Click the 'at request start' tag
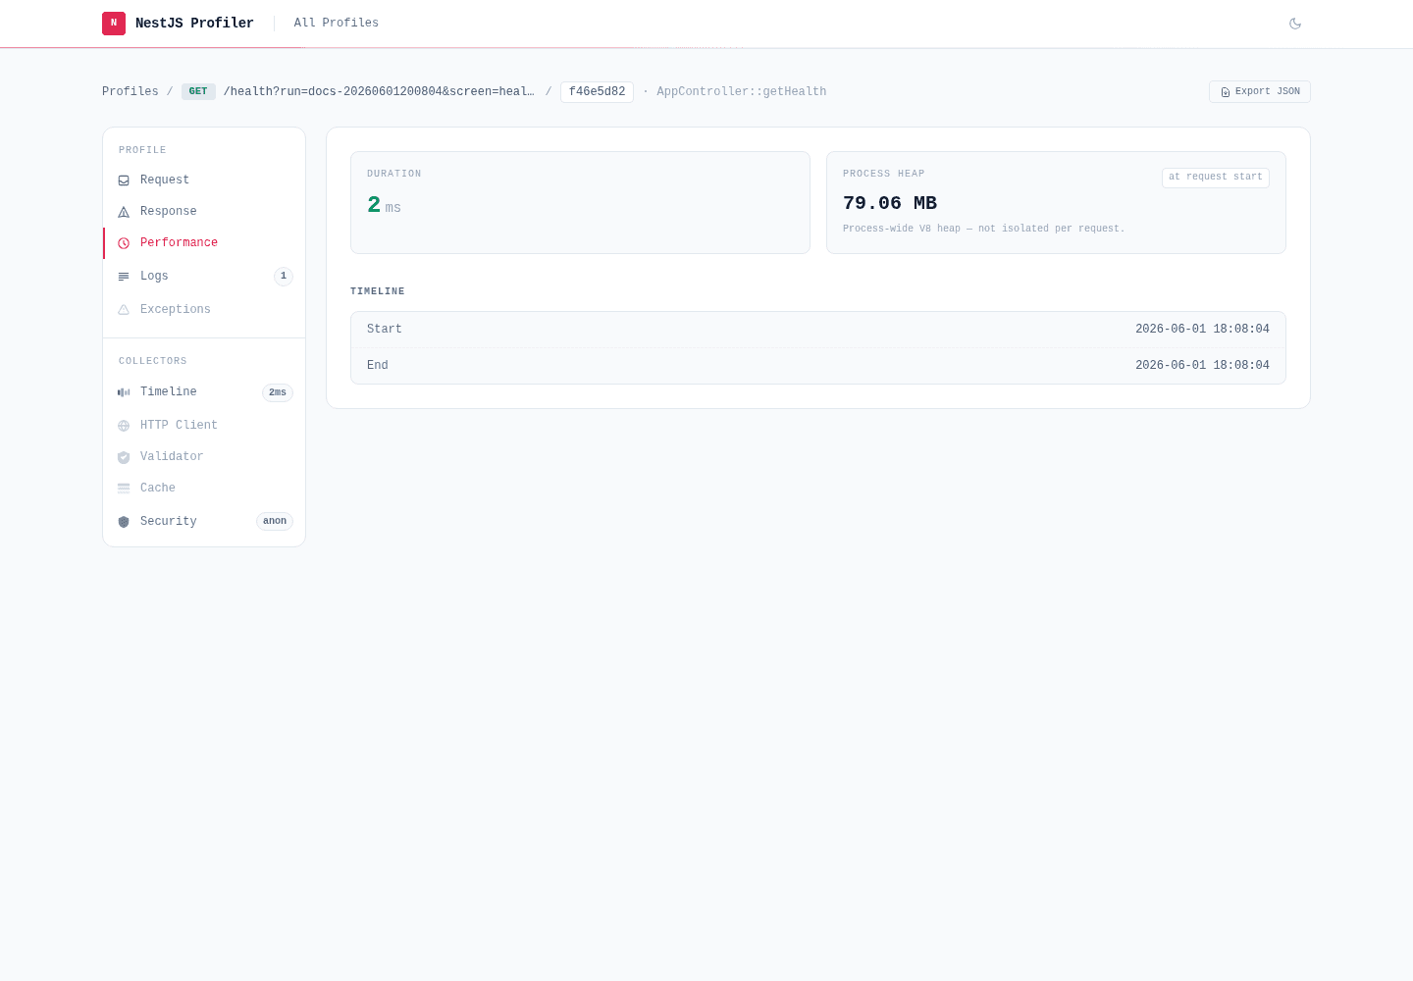The image size is (1413, 981). [x=1216, y=178]
